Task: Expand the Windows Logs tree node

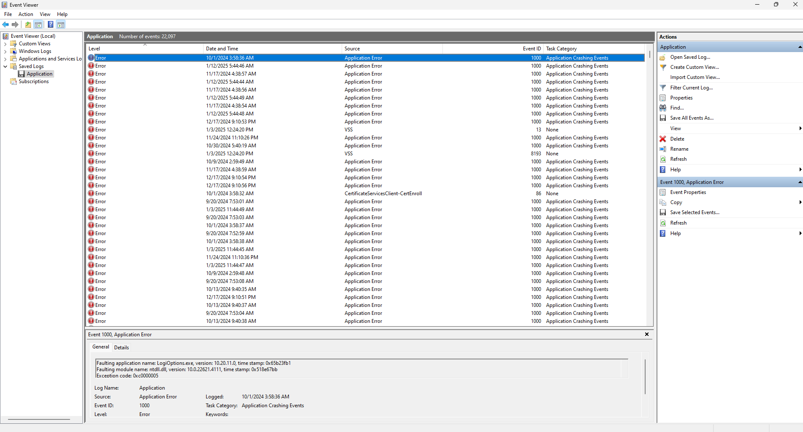Action: 5,51
